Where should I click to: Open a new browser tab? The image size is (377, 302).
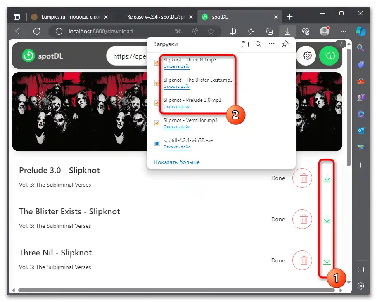[x=290, y=17]
